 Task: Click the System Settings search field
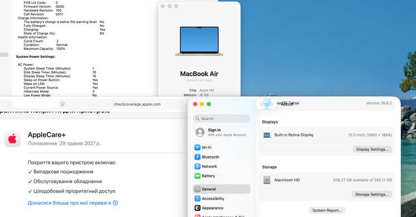tap(222, 119)
